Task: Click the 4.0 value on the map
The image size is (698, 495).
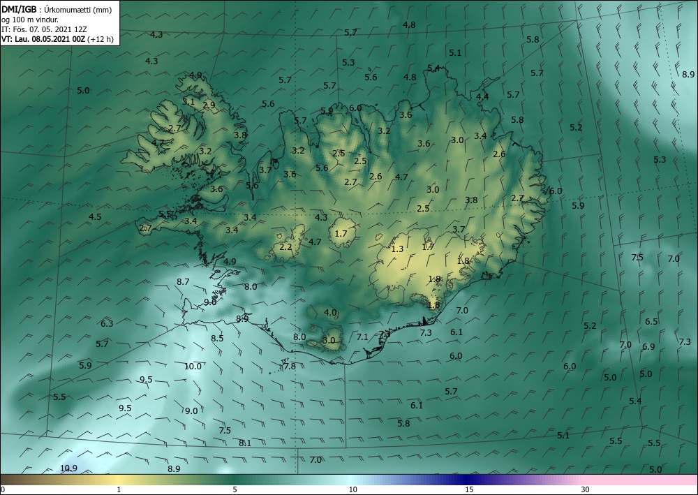Action: click(x=330, y=313)
